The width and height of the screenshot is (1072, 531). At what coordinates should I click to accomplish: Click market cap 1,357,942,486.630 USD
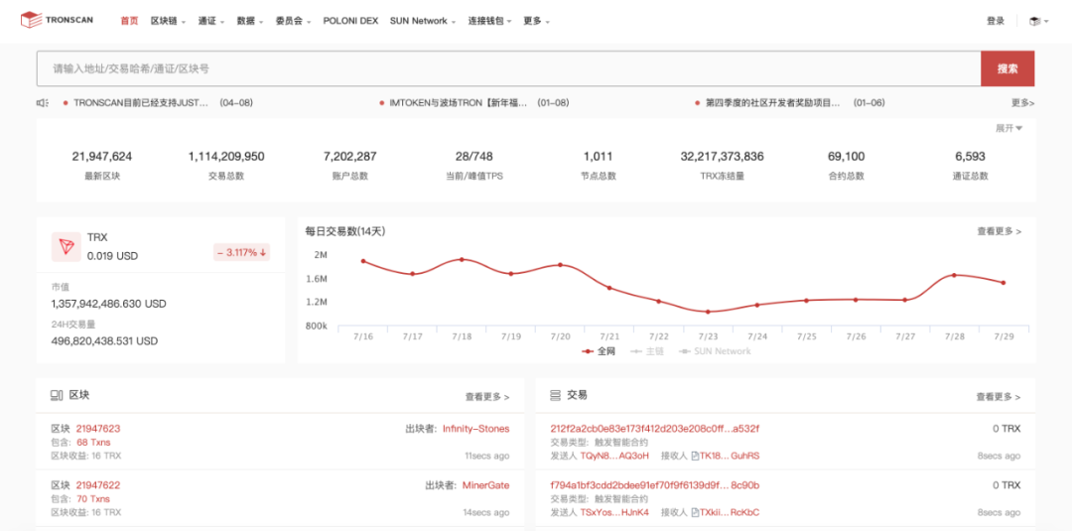pos(109,304)
